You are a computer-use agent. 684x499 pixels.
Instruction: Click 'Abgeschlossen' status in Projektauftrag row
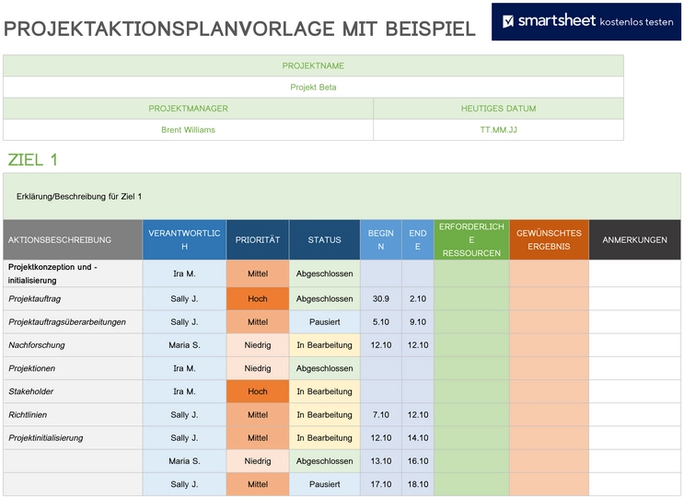click(x=325, y=299)
